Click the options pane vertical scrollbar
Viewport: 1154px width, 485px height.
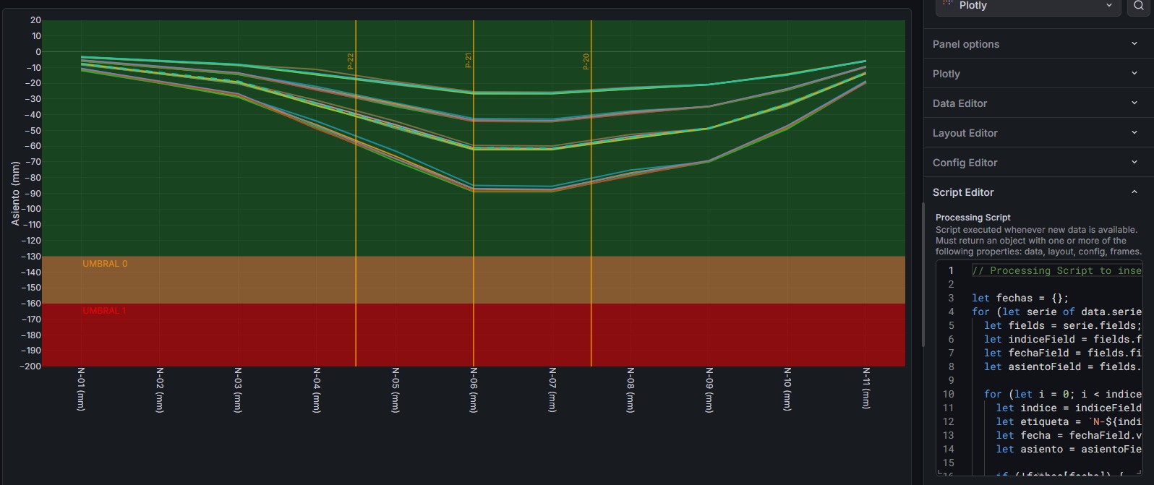pos(922,275)
